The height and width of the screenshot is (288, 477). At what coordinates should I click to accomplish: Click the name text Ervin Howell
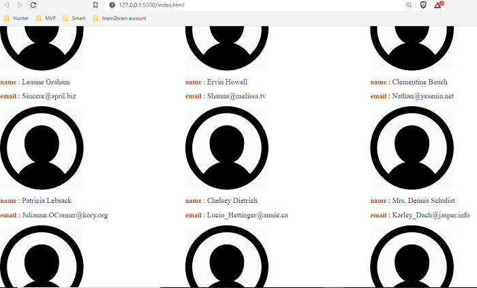227,82
